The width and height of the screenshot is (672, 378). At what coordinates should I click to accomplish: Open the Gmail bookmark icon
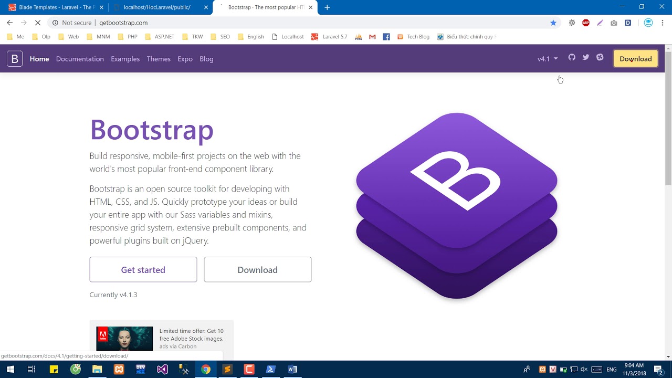[x=372, y=37]
